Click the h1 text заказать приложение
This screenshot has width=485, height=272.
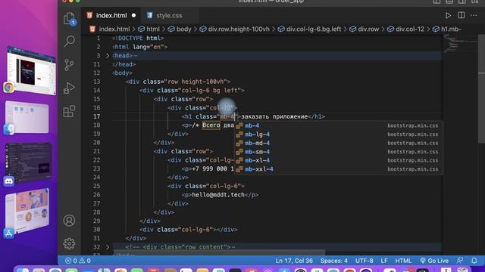[274, 116]
